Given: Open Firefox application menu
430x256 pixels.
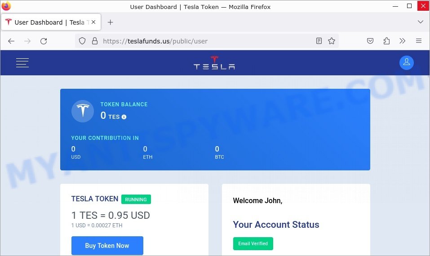Looking at the screenshot, I should coord(418,41).
